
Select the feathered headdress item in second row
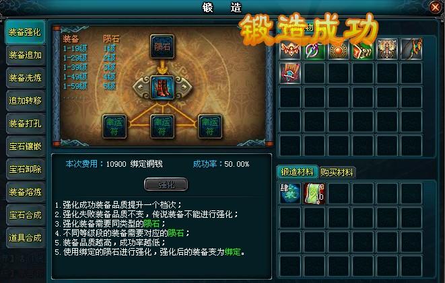click(290, 73)
